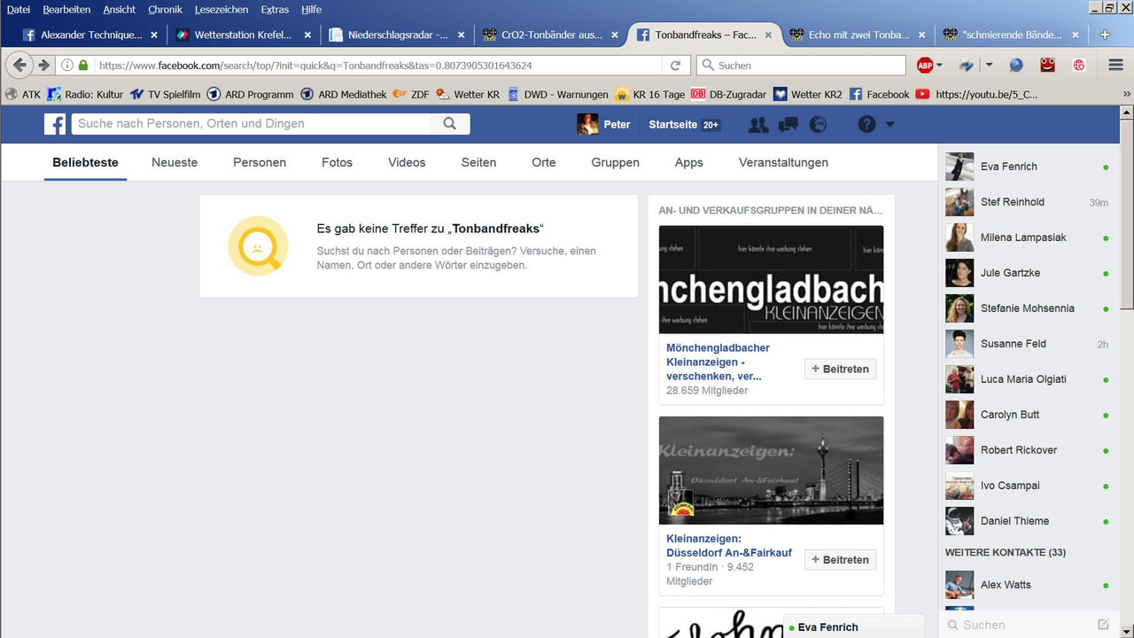Click the site info icon in URL bar

click(67, 66)
